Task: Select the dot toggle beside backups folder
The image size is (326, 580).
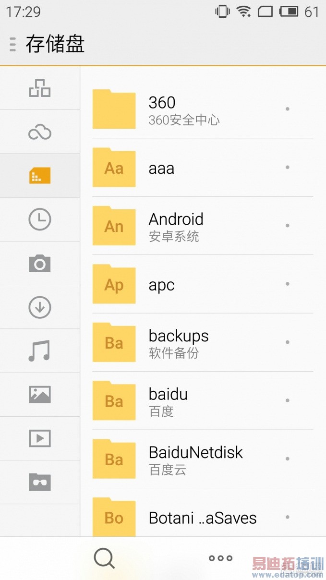Action: point(288,342)
